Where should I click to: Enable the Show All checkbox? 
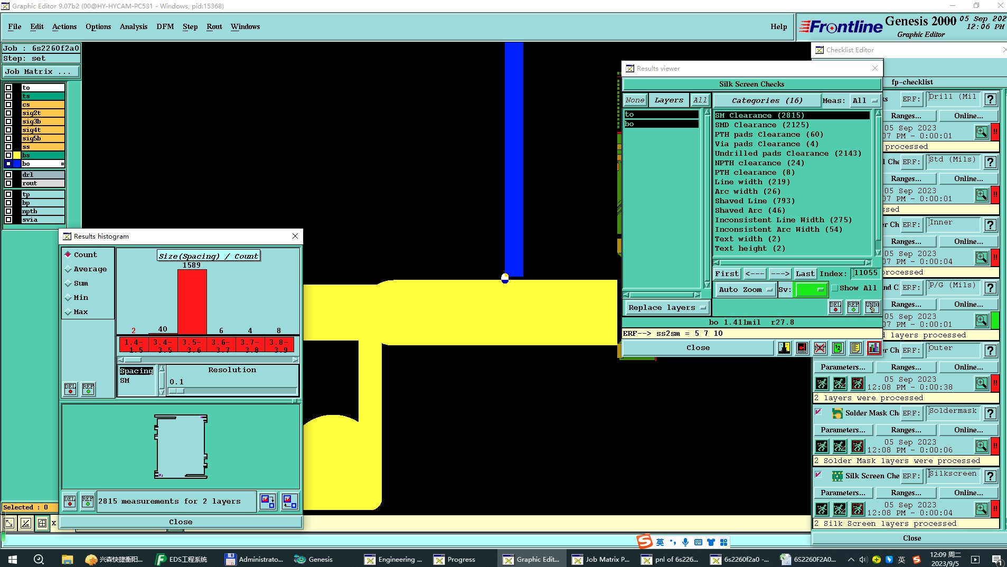click(835, 288)
